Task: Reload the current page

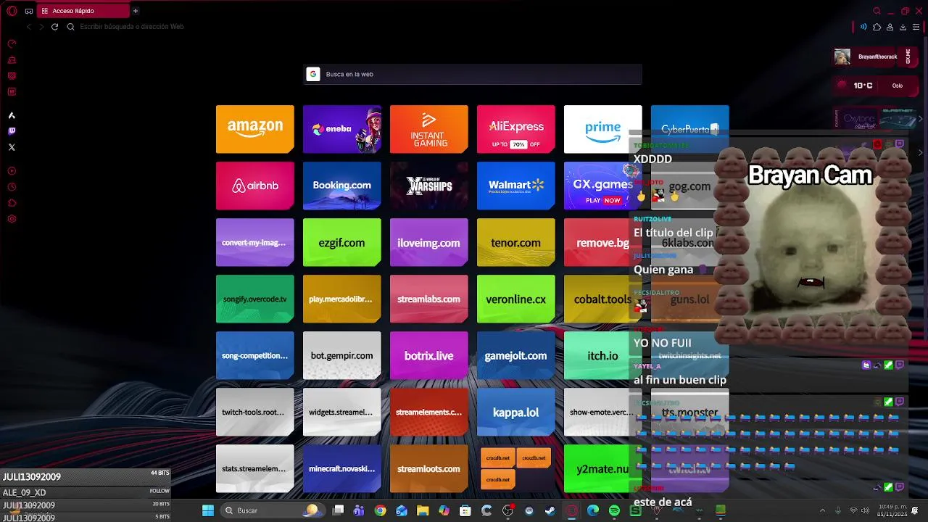Action: click(x=54, y=27)
